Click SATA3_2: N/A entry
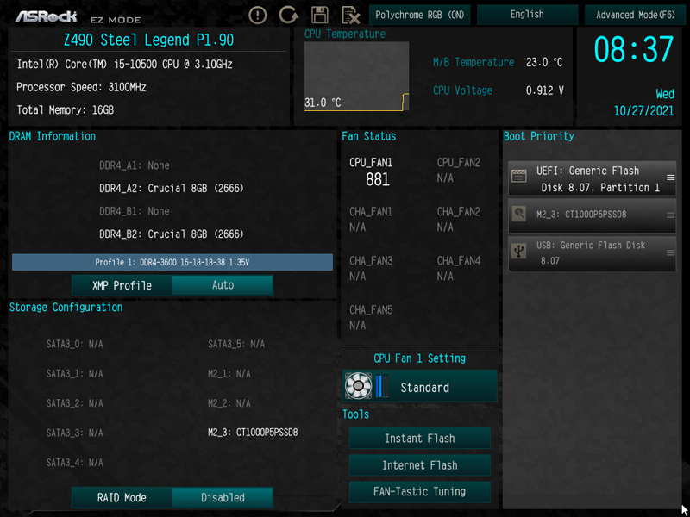The image size is (690, 517). pos(74,403)
